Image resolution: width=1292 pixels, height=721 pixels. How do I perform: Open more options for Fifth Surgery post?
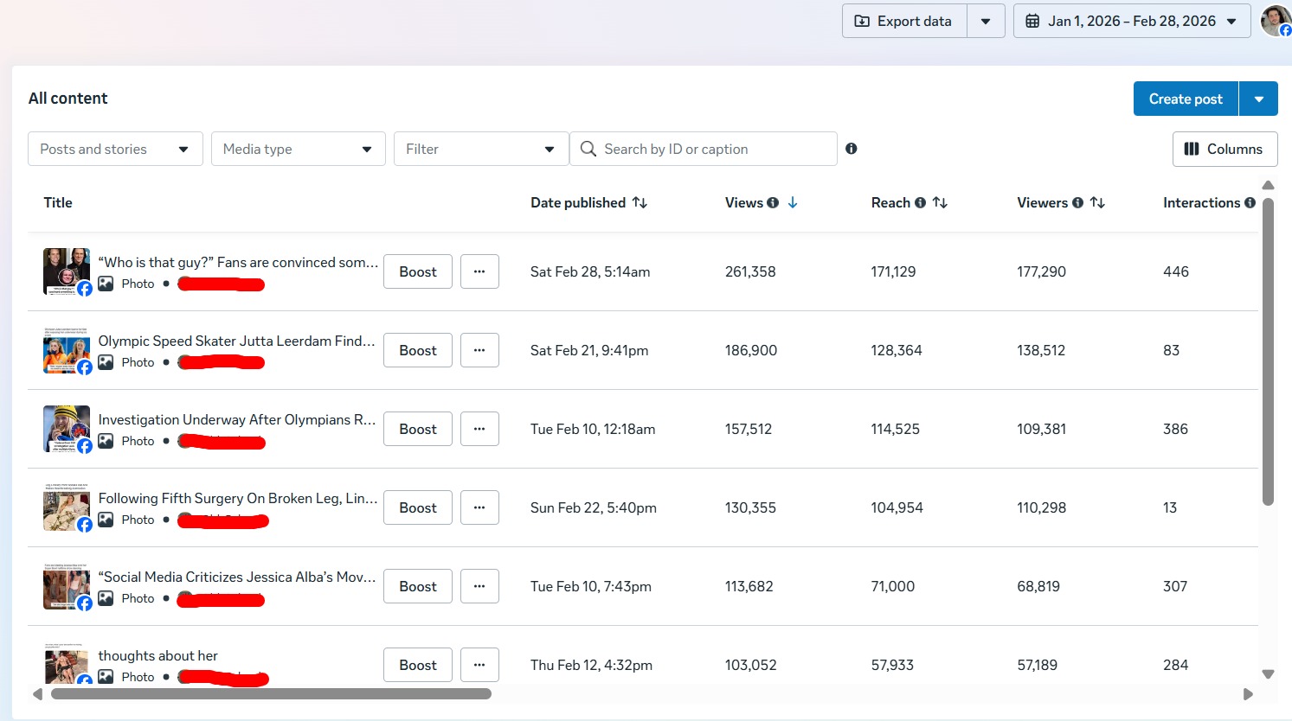tap(479, 507)
